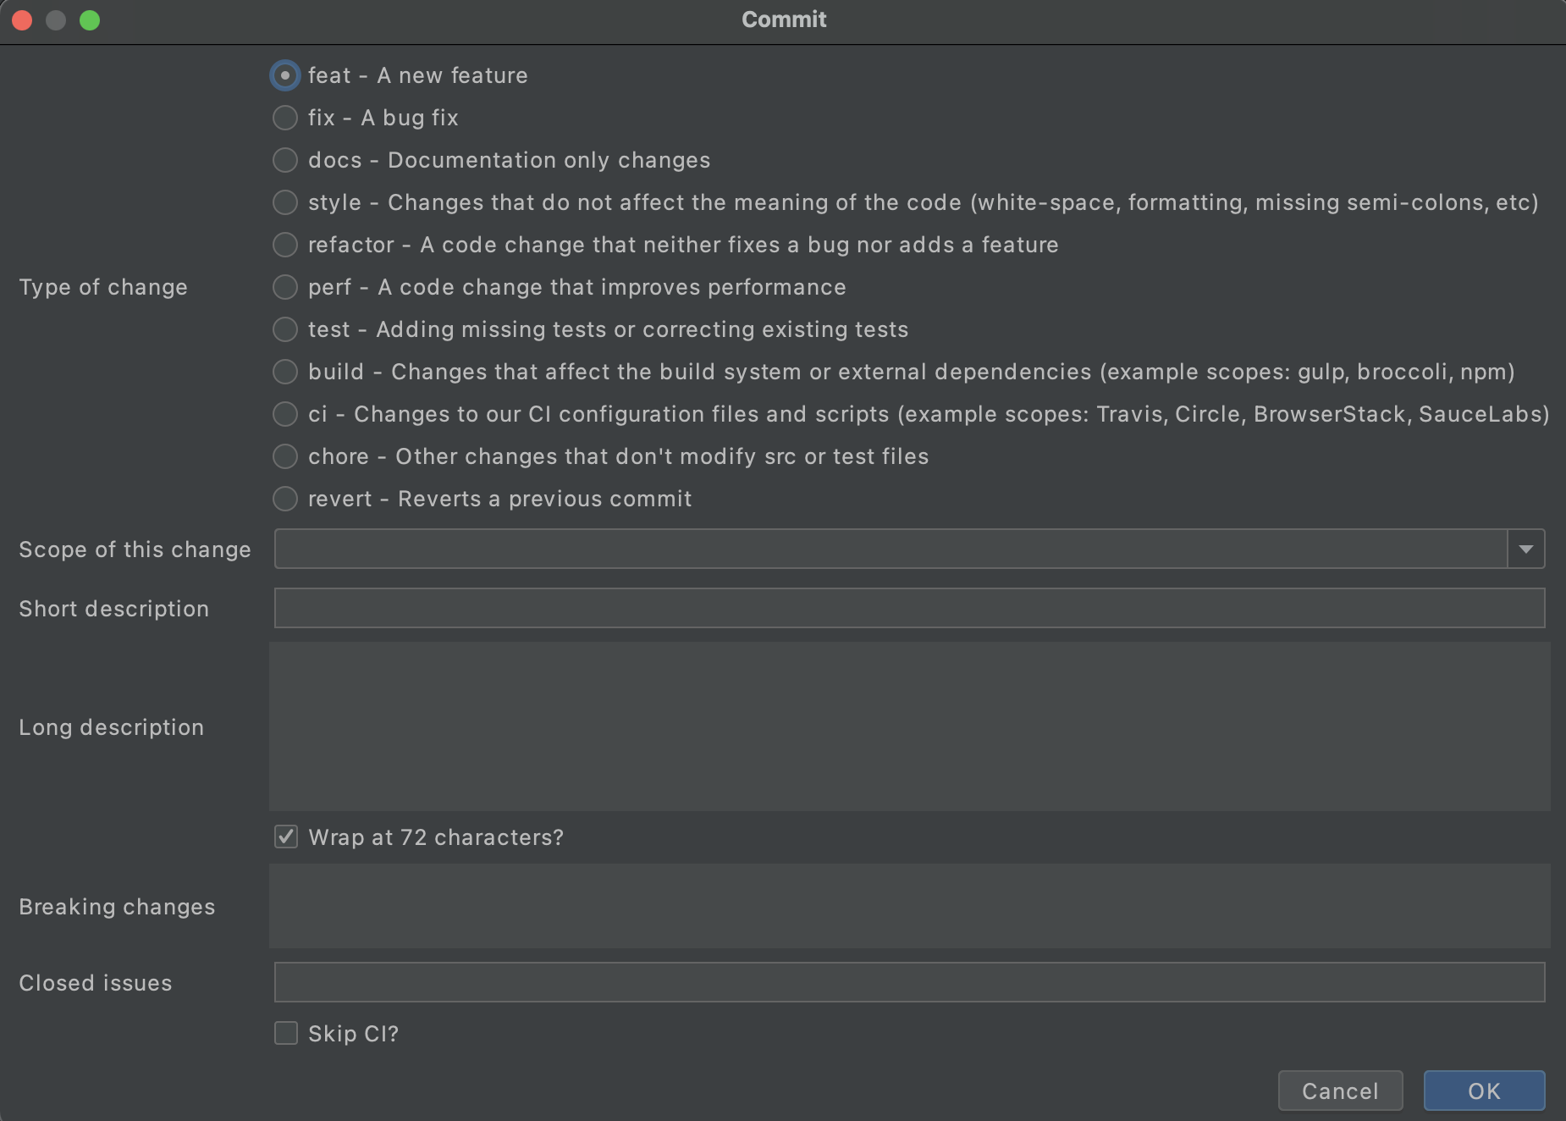Viewport: 1566px width, 1121px height.
Task: Select "build" as the change type
Action: coord(285,371)
